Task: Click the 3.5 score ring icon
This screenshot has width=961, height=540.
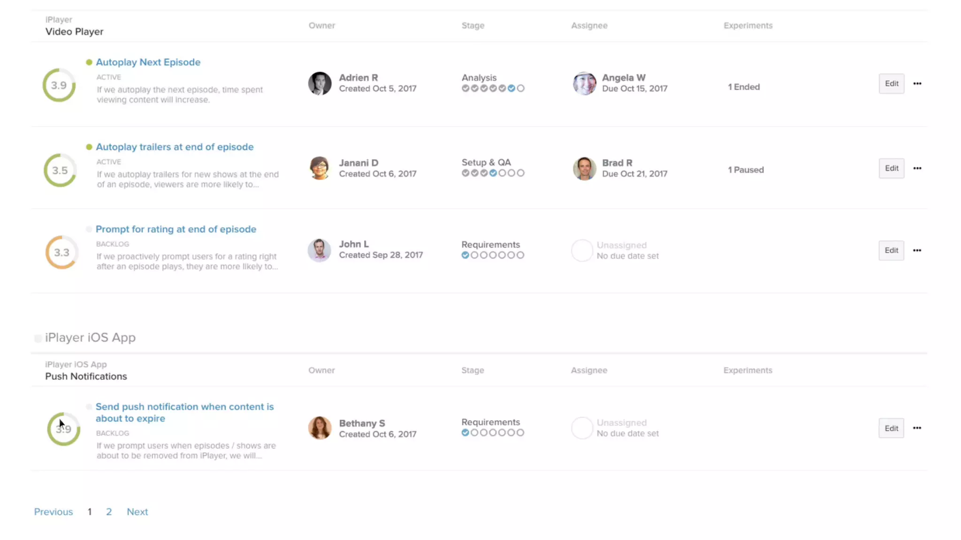Action: tap(60, 170)
